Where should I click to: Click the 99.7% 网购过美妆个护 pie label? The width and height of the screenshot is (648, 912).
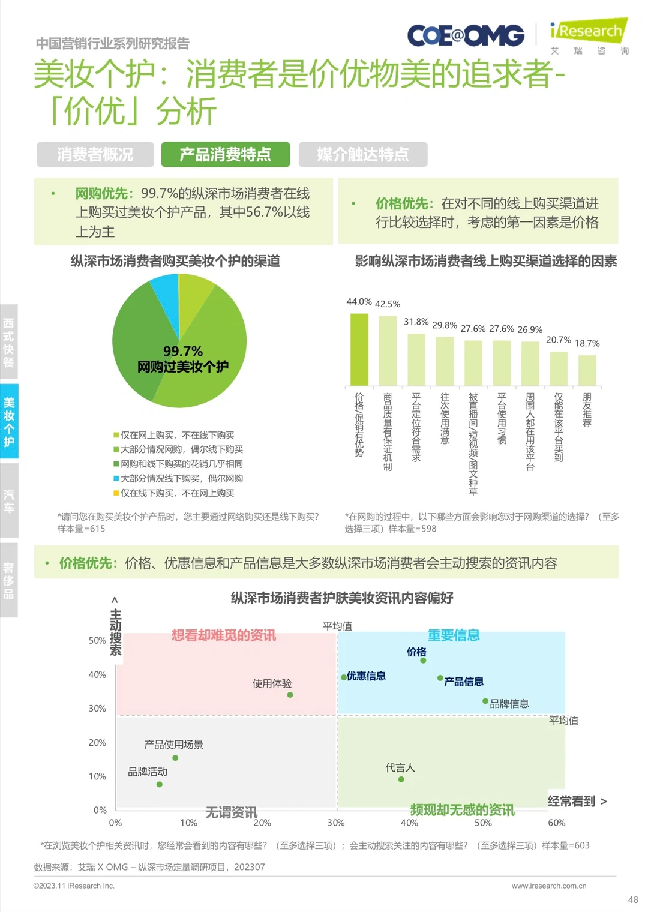click(x=183, y=359)
